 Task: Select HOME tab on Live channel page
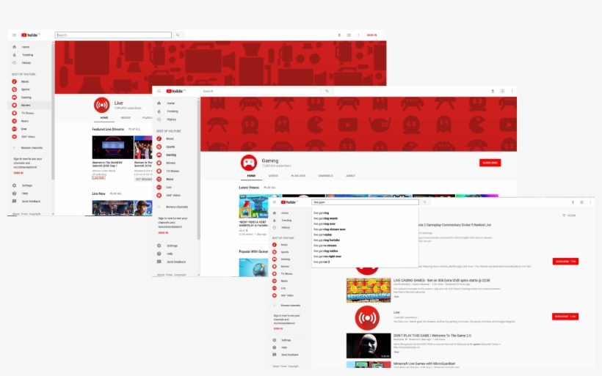pyautogui.click(x=104, y=118)
